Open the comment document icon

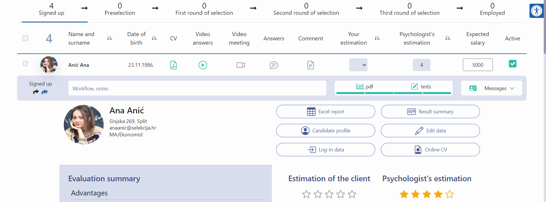click(311, 65)
